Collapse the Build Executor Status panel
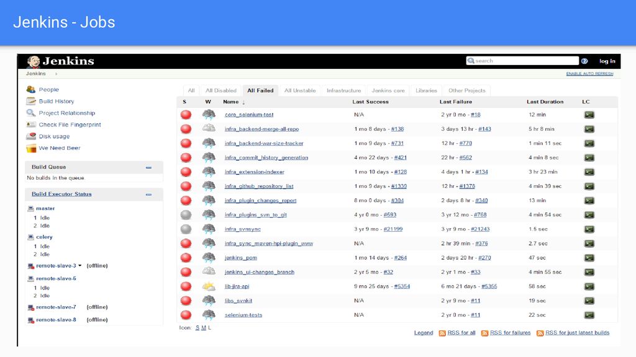Screen dimensions: 636x357 tap(148, 194)
